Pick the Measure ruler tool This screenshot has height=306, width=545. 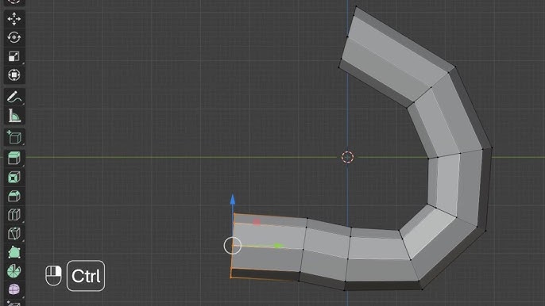click(14, 116)
